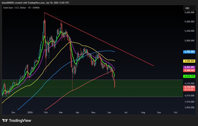
Task: Click the purple 4,453.401 price label
Action: click(189, 67)
